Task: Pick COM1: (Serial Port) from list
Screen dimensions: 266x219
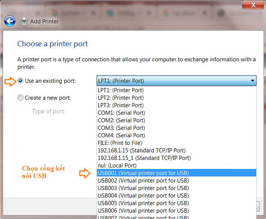Action: coord(122,113)
